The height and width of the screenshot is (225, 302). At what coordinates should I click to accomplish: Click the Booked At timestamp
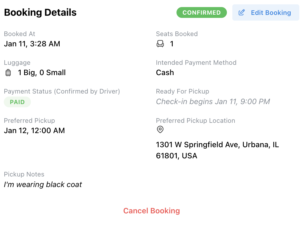pos(32,44)
